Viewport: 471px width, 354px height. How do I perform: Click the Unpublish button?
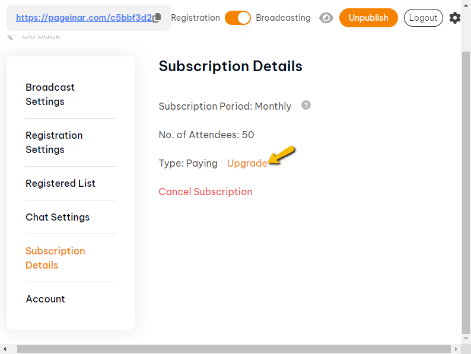[368, 18]
